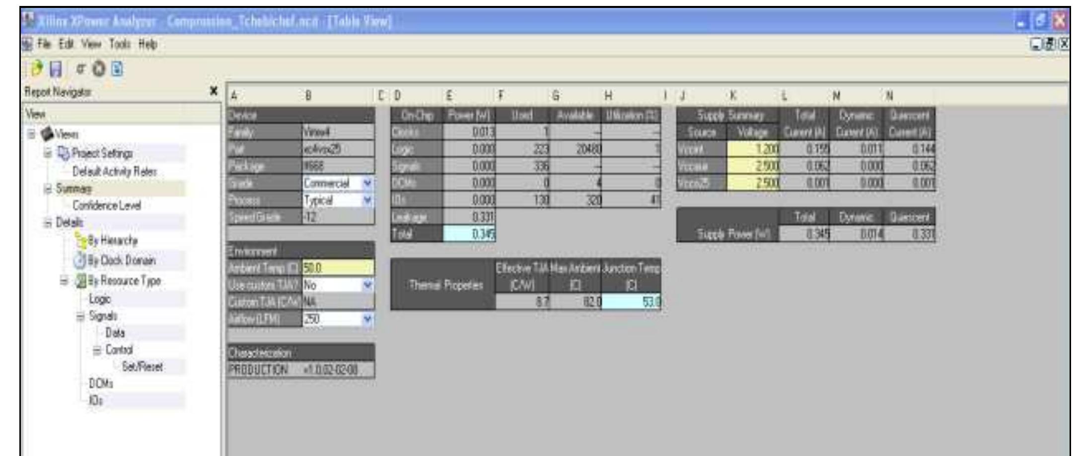The width and height of the screenshot is (1078, 456).
Task: Open the Tools menu
Action: point(120,44)
